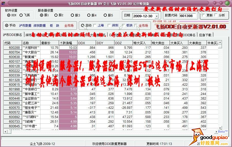Click the horizontal scrollbar left arrow
This screenshot has width=232, height=147.
tap(5, 132)
